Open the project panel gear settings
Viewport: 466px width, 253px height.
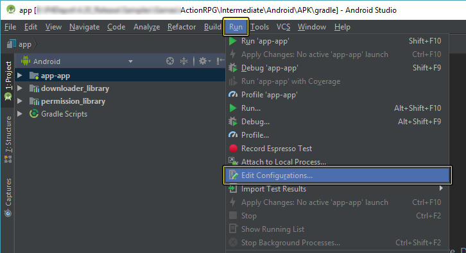pyautogui.click(x=205, y=61)
